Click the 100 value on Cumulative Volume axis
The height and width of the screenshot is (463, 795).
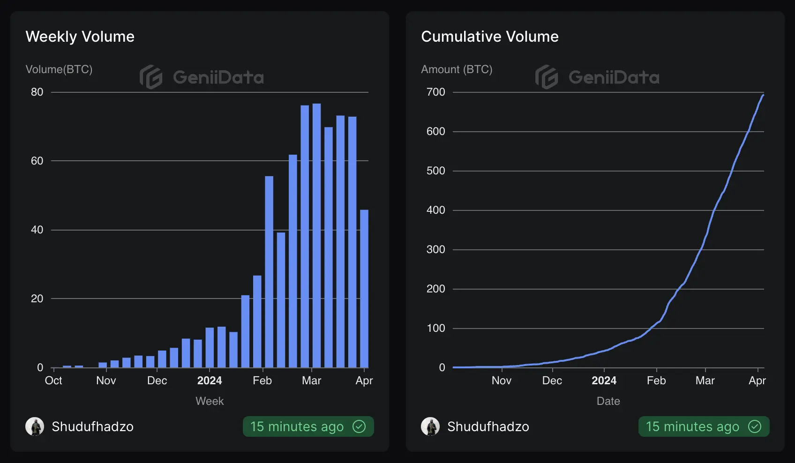436,328
